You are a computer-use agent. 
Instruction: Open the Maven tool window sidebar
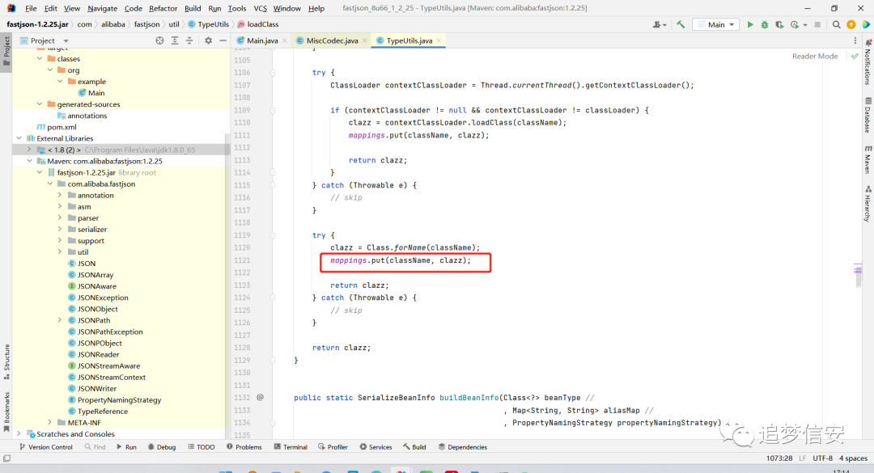[868, 160]
